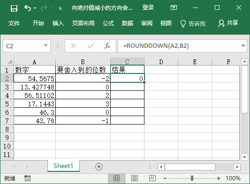
Task: Select column D header
Action: [161, 61]
